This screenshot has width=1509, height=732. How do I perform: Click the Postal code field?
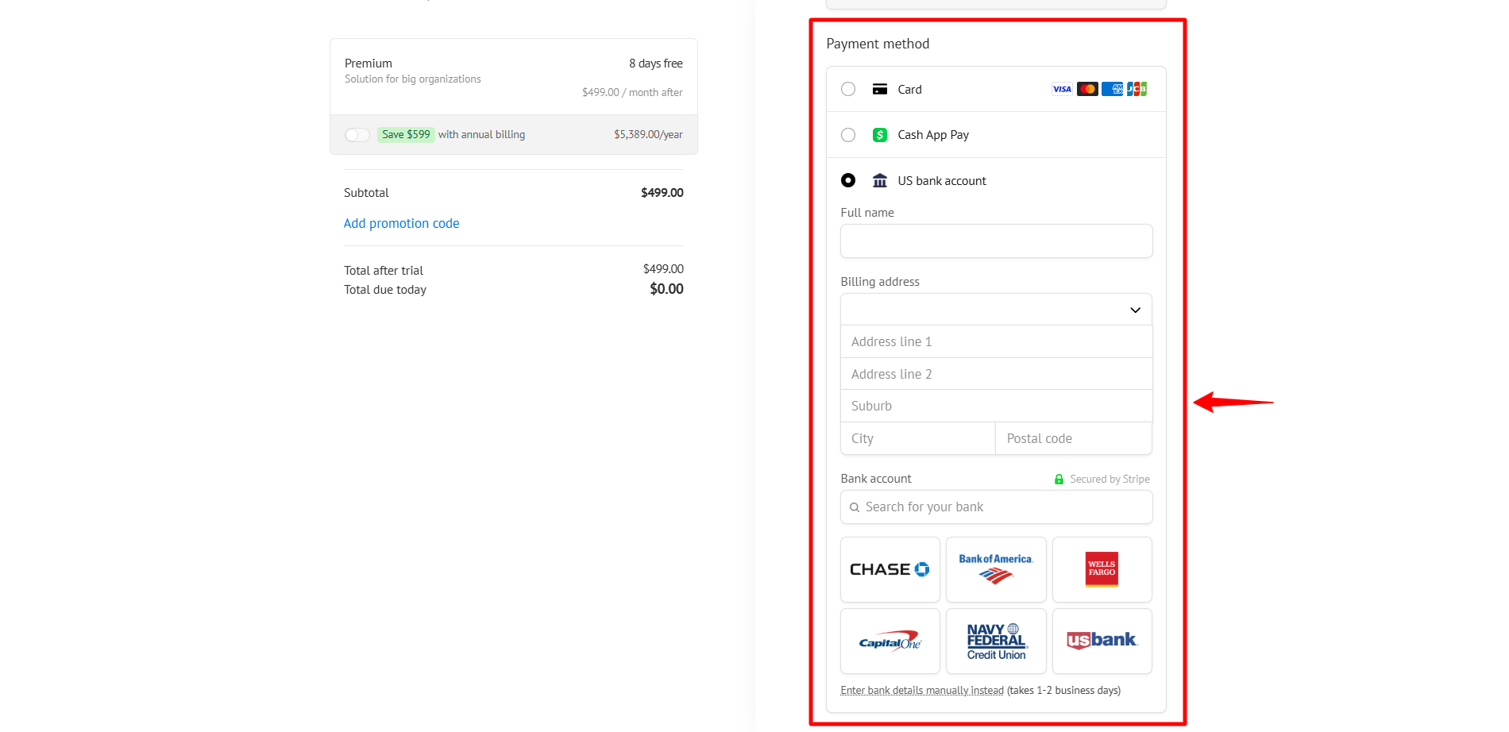click(1074, 438)
